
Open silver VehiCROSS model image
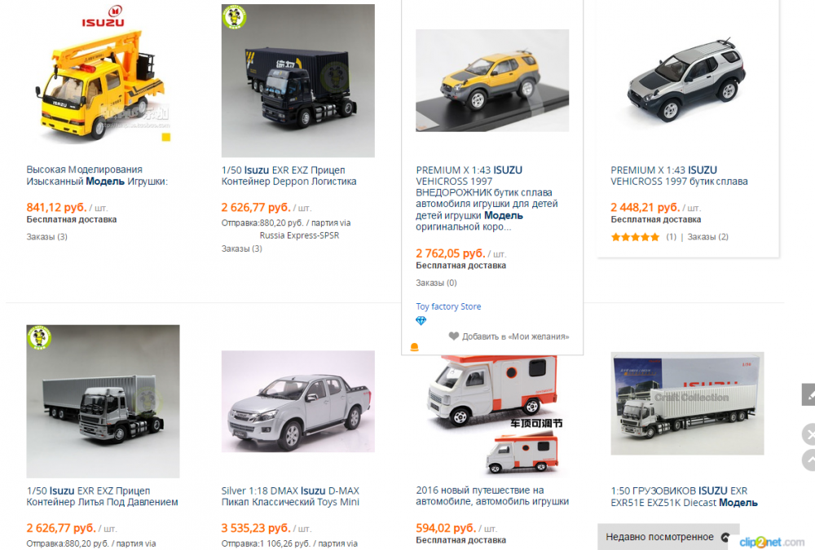[687, 81]
